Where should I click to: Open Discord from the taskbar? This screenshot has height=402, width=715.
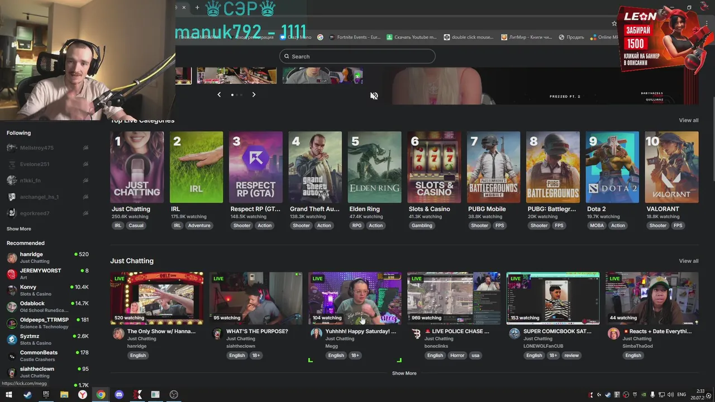(x=119, y=395)
